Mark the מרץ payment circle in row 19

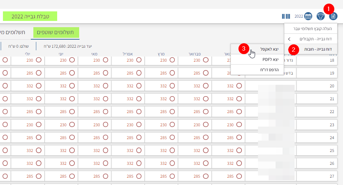click(172, 73)
